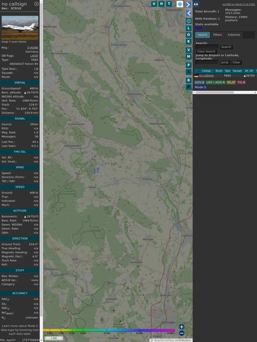Open the map layer switcher icon
257x342 pixels.
tap(180, 4)
